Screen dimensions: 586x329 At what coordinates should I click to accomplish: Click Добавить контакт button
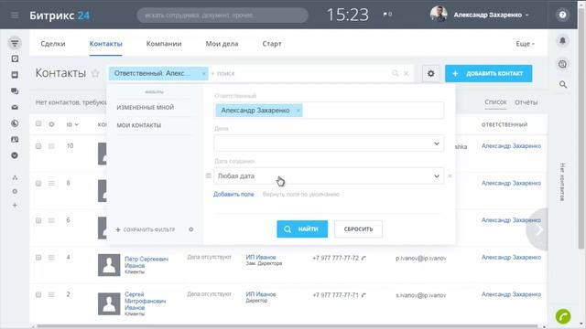pyautogui.click(x=488, y=73)
